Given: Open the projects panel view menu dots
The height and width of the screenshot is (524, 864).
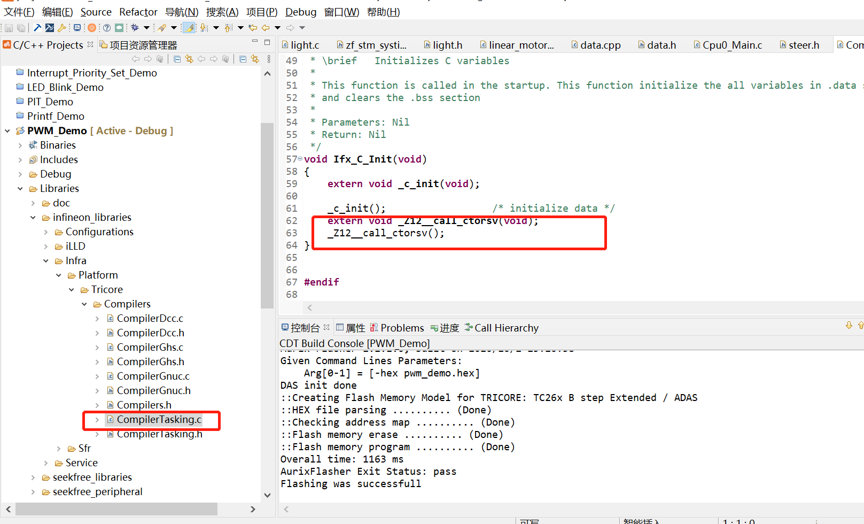Looking at the screenshot, I should (x=269, y=59).
